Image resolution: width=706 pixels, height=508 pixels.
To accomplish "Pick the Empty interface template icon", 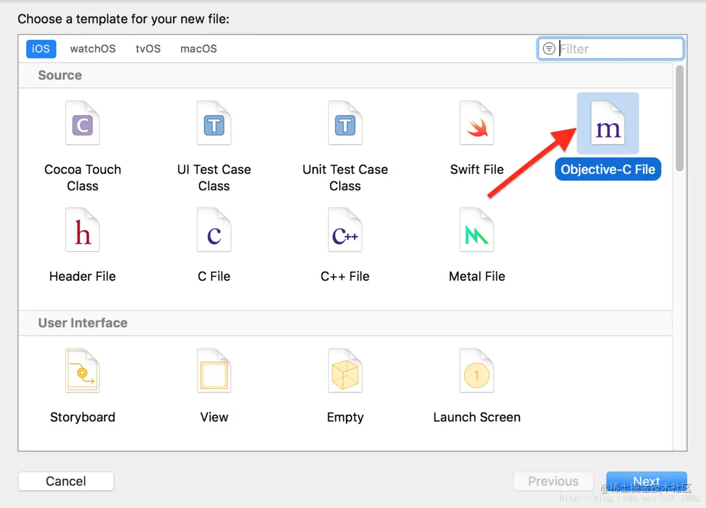I will [345, 371].
